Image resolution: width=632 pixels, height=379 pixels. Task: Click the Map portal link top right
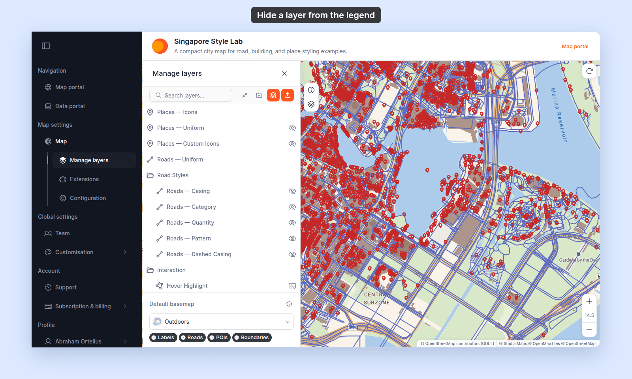pos(575,46)
